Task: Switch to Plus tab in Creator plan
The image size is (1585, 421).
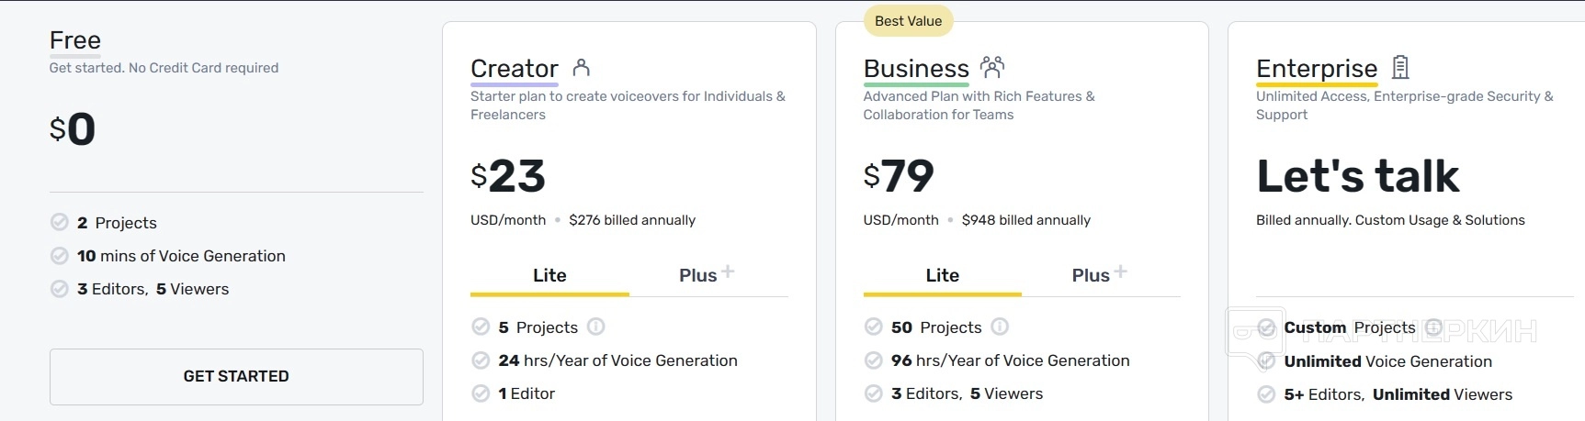Action: pyautogui.click(x=706, y=275)
